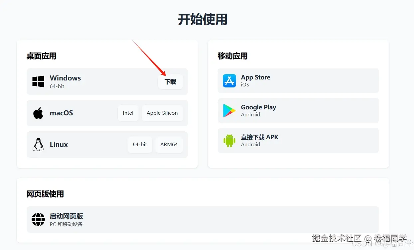Screen dimensions: 414x250
Task: Click the 移动应用 section heading
Action: tap(232, 56)
